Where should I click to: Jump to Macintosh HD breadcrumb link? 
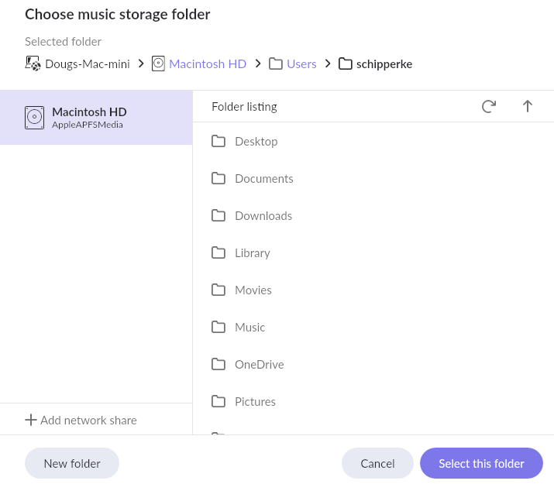click(207, 64)
